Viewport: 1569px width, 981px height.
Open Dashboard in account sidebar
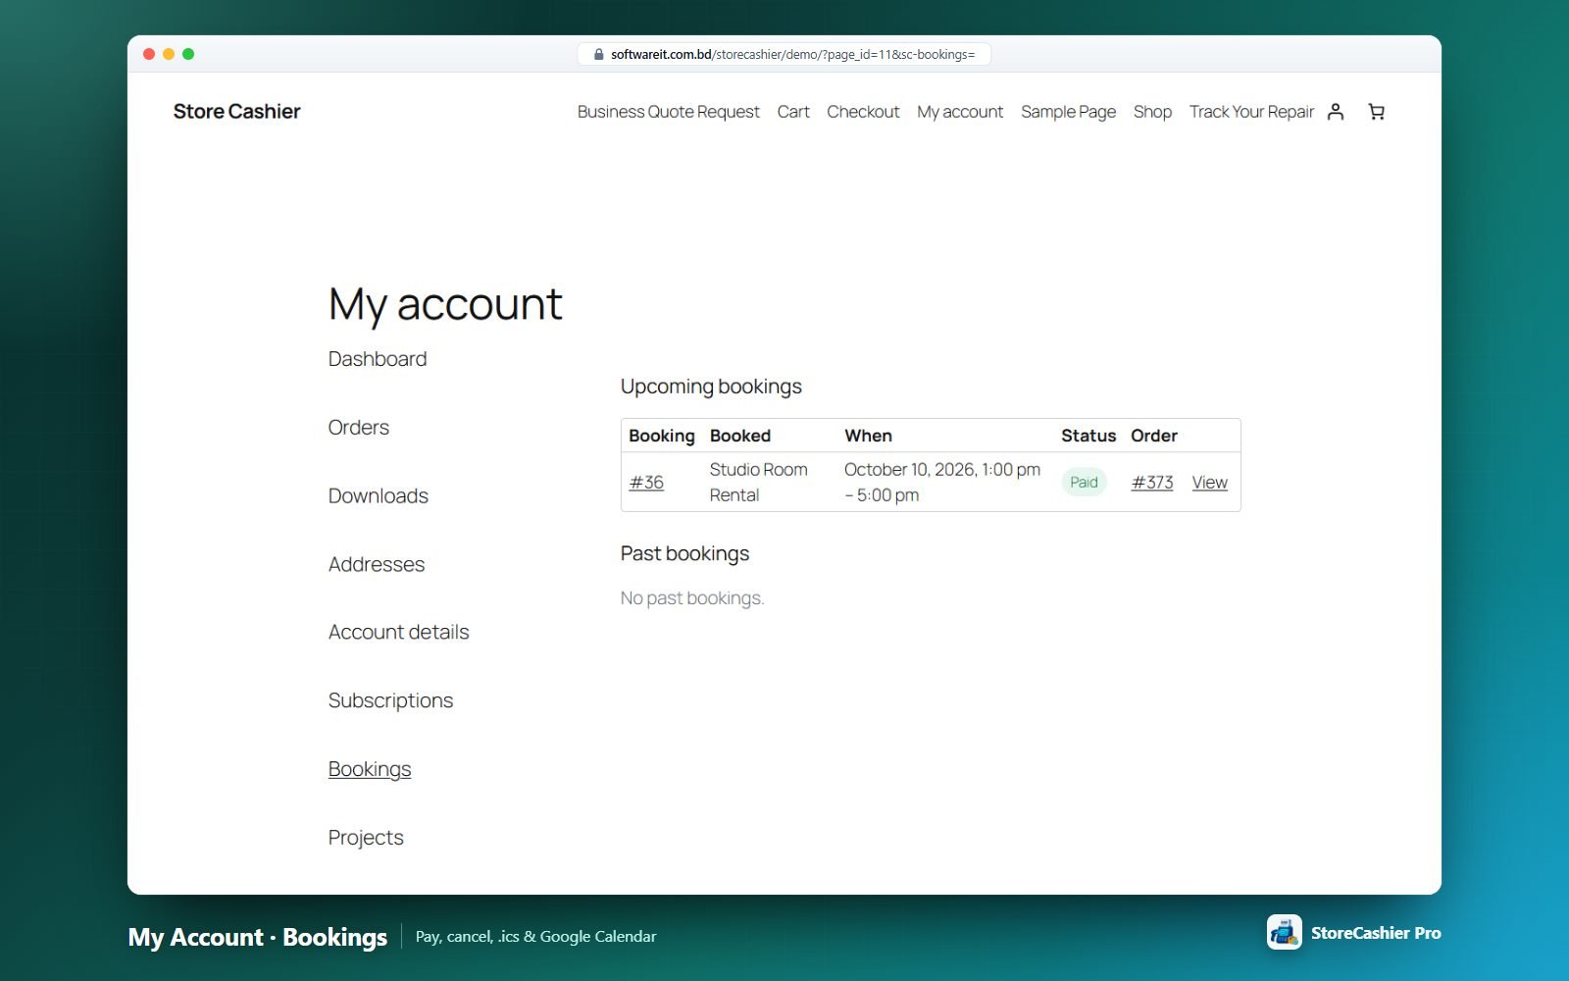tap(378, 359)
